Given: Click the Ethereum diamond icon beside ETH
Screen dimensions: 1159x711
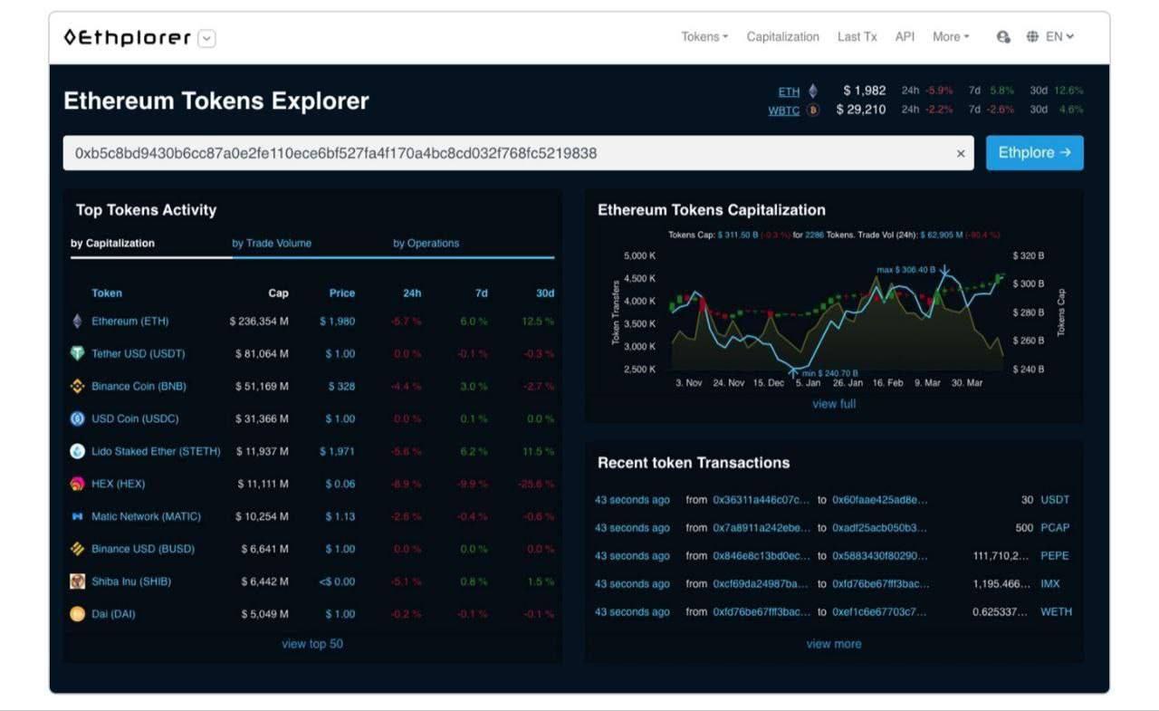Looking at the screenshot, I should click(x=812, y=91).
